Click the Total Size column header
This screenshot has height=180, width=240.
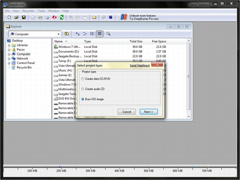[131, 41]
